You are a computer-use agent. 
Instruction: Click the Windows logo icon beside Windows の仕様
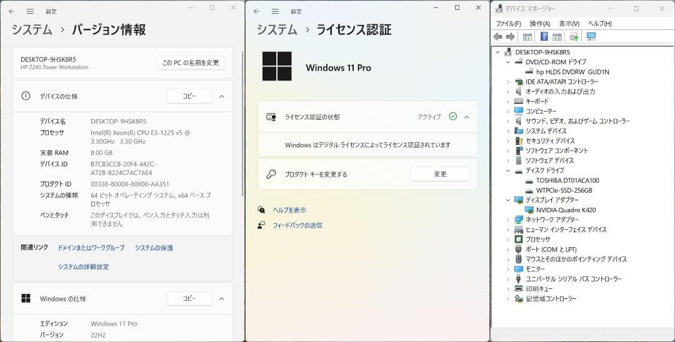tap(26, 298)
